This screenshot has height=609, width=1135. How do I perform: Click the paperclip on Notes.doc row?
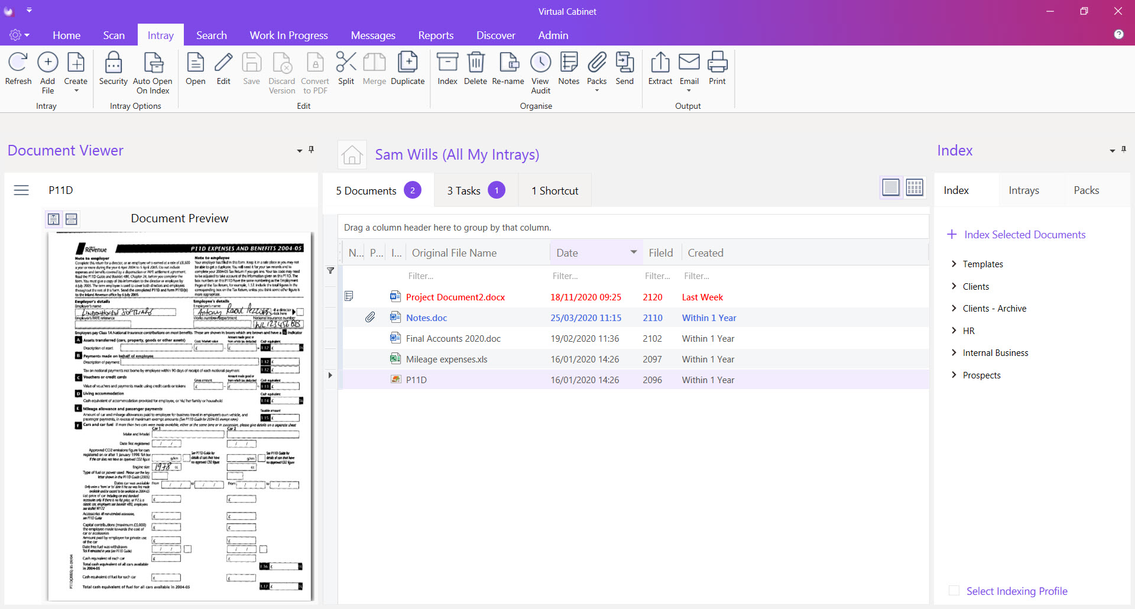(x=370, y=318)
